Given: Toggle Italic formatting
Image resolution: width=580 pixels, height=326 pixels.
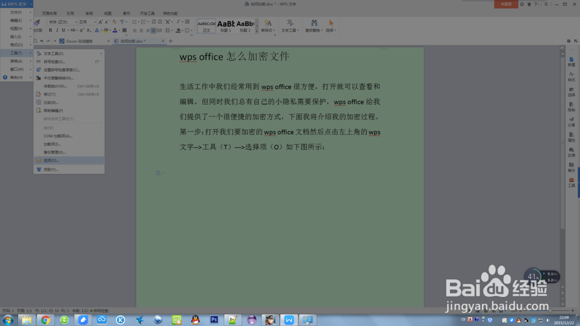Looking at the screenshot, I should [x=57, y=30].
